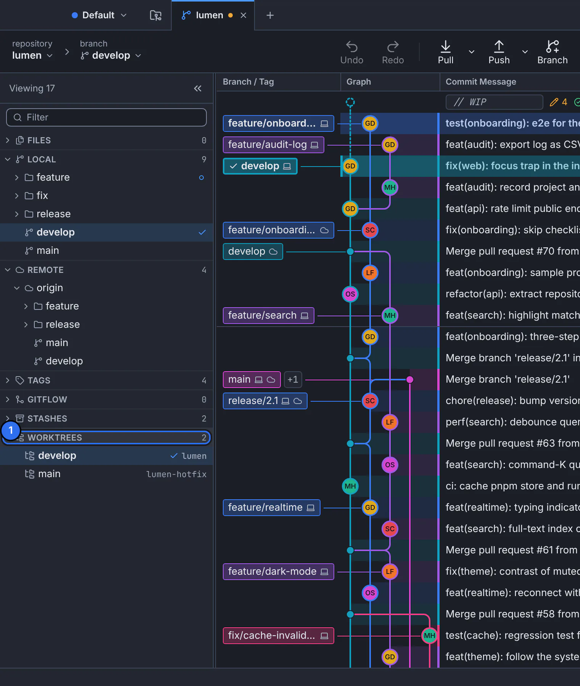Screen dimensions: 580x686
Task: Expand the local feature folder
Action: coord(17,178)
